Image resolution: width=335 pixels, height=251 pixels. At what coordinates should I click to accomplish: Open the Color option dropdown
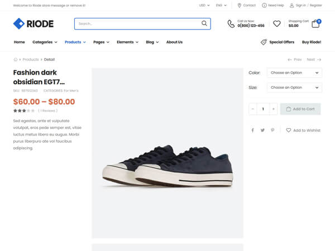pos(295,73)
